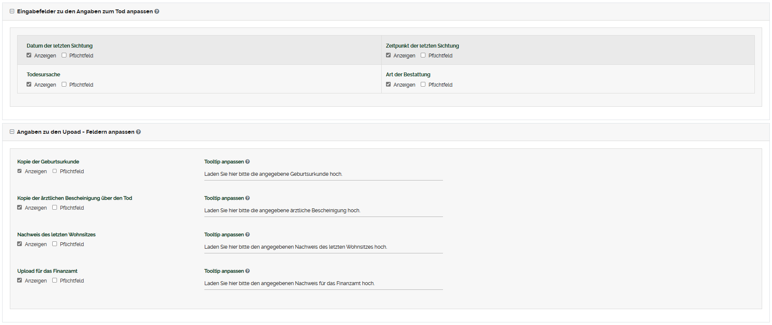Click help icon beside 'Angaben zu den Upoad - Feldern anpassen'
The height and width of the screenshot is (325, 772).
(138, 132)
